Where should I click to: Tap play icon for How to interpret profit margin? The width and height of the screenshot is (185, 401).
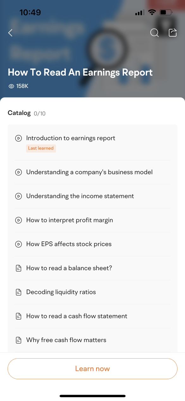click(x=18, y=220)
